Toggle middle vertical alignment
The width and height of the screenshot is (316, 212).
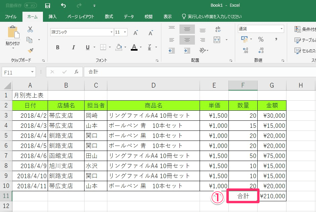tap(187, 30)
